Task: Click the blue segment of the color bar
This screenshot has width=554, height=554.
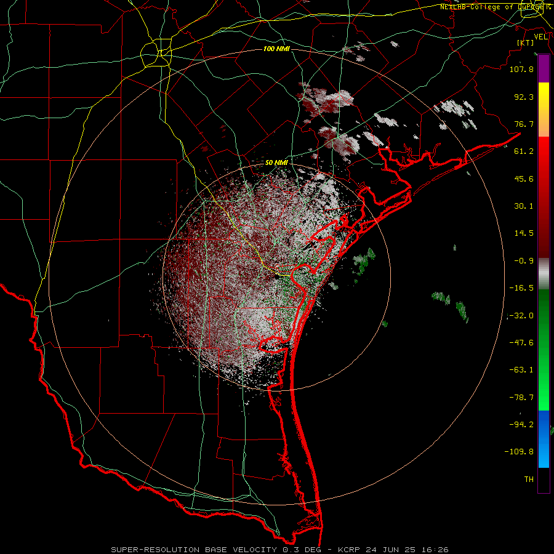Action: [544, 439]
